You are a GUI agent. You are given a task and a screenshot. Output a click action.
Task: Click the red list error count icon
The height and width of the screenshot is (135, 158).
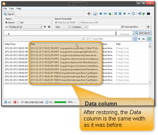[x=15, y=102]
